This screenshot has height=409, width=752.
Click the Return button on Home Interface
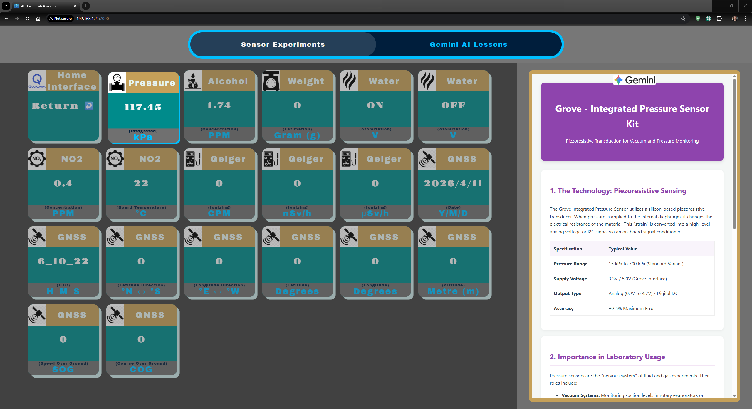(62, 105)
